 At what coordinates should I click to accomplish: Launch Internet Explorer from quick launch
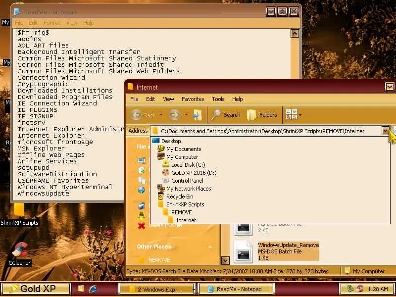click(93, 289)
